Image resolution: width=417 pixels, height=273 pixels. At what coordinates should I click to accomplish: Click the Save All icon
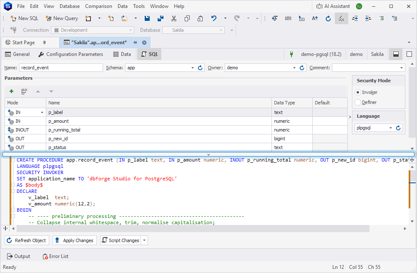pos(161,18)
